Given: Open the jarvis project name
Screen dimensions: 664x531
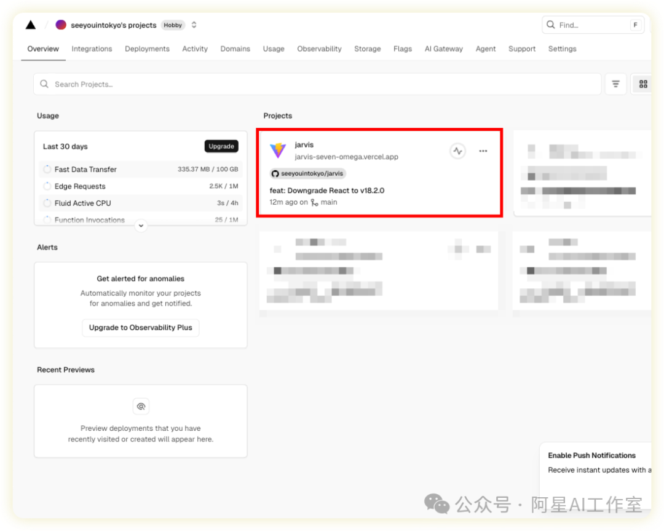Looking at the screenshot, I should tap(304, 145).
